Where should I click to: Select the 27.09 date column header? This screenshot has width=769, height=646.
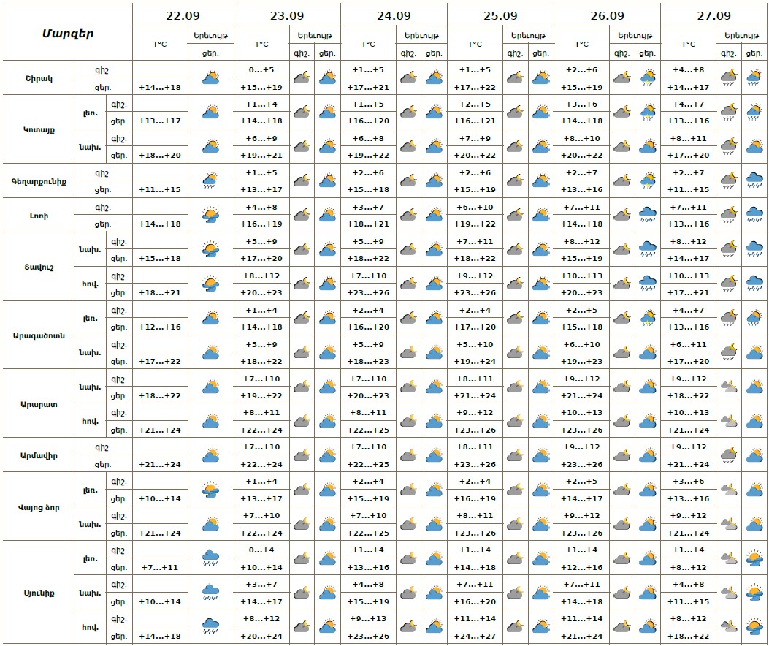(x=713, y=15)
